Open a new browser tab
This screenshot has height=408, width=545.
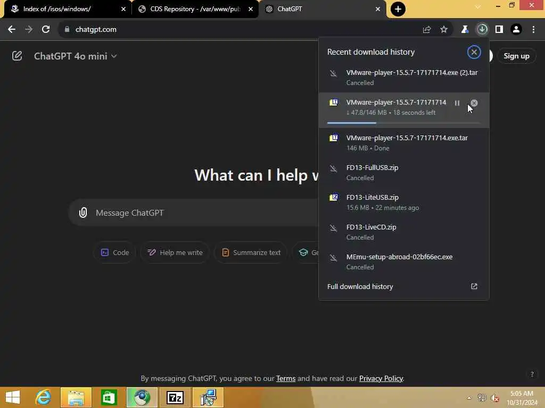click(398, 9)
